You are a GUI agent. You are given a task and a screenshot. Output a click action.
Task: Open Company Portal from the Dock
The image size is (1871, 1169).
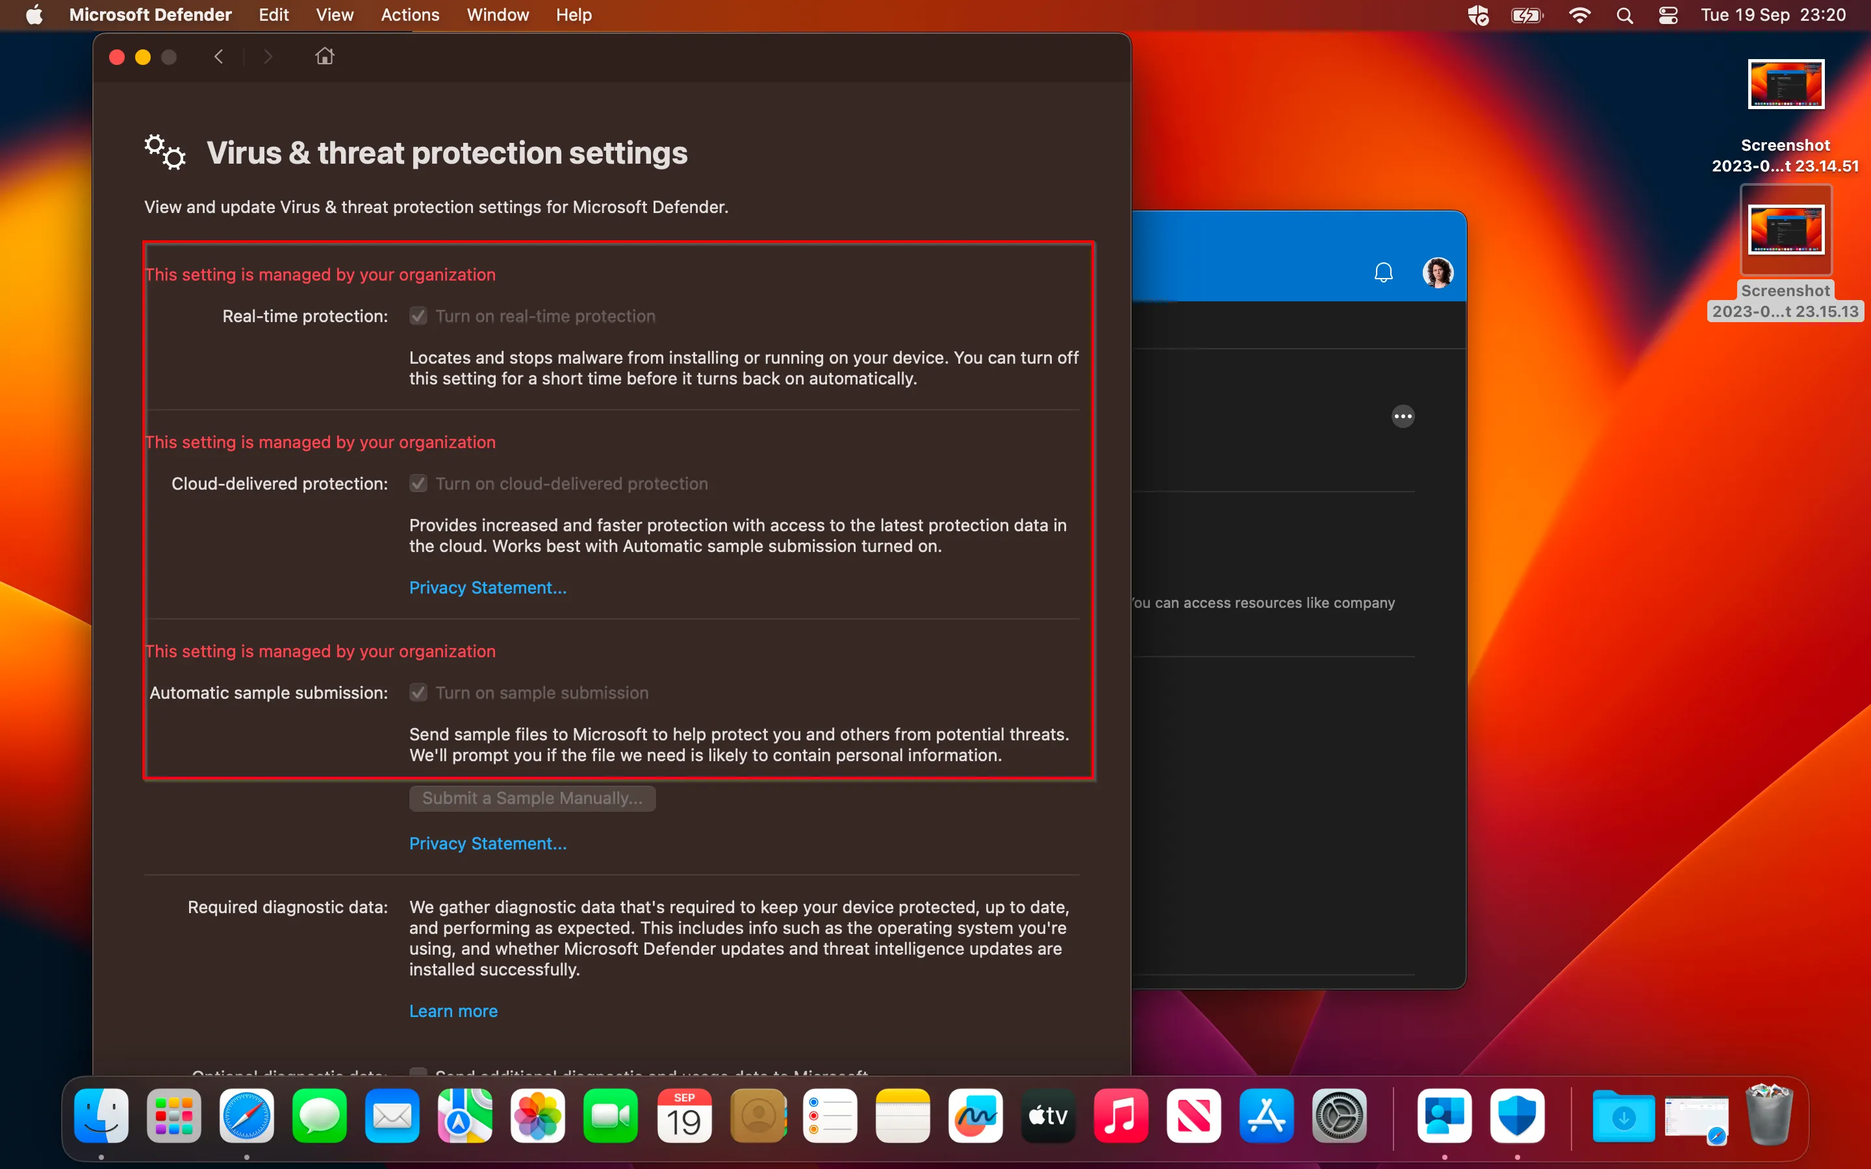point(1444,1116)
